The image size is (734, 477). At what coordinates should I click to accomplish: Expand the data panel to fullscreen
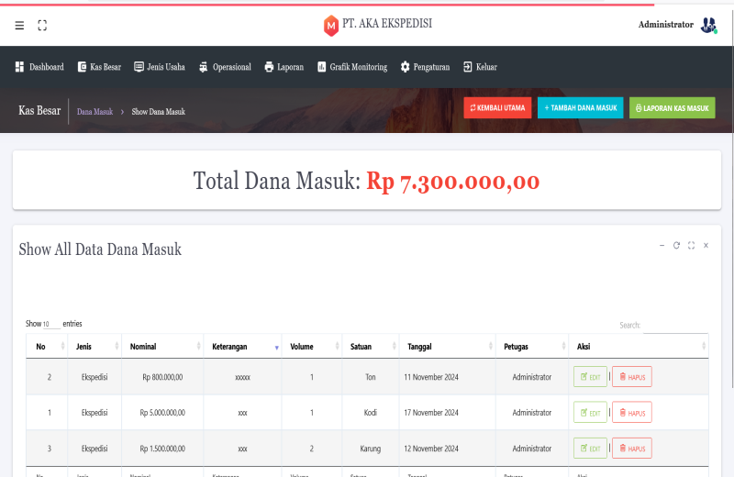[691, 246]
